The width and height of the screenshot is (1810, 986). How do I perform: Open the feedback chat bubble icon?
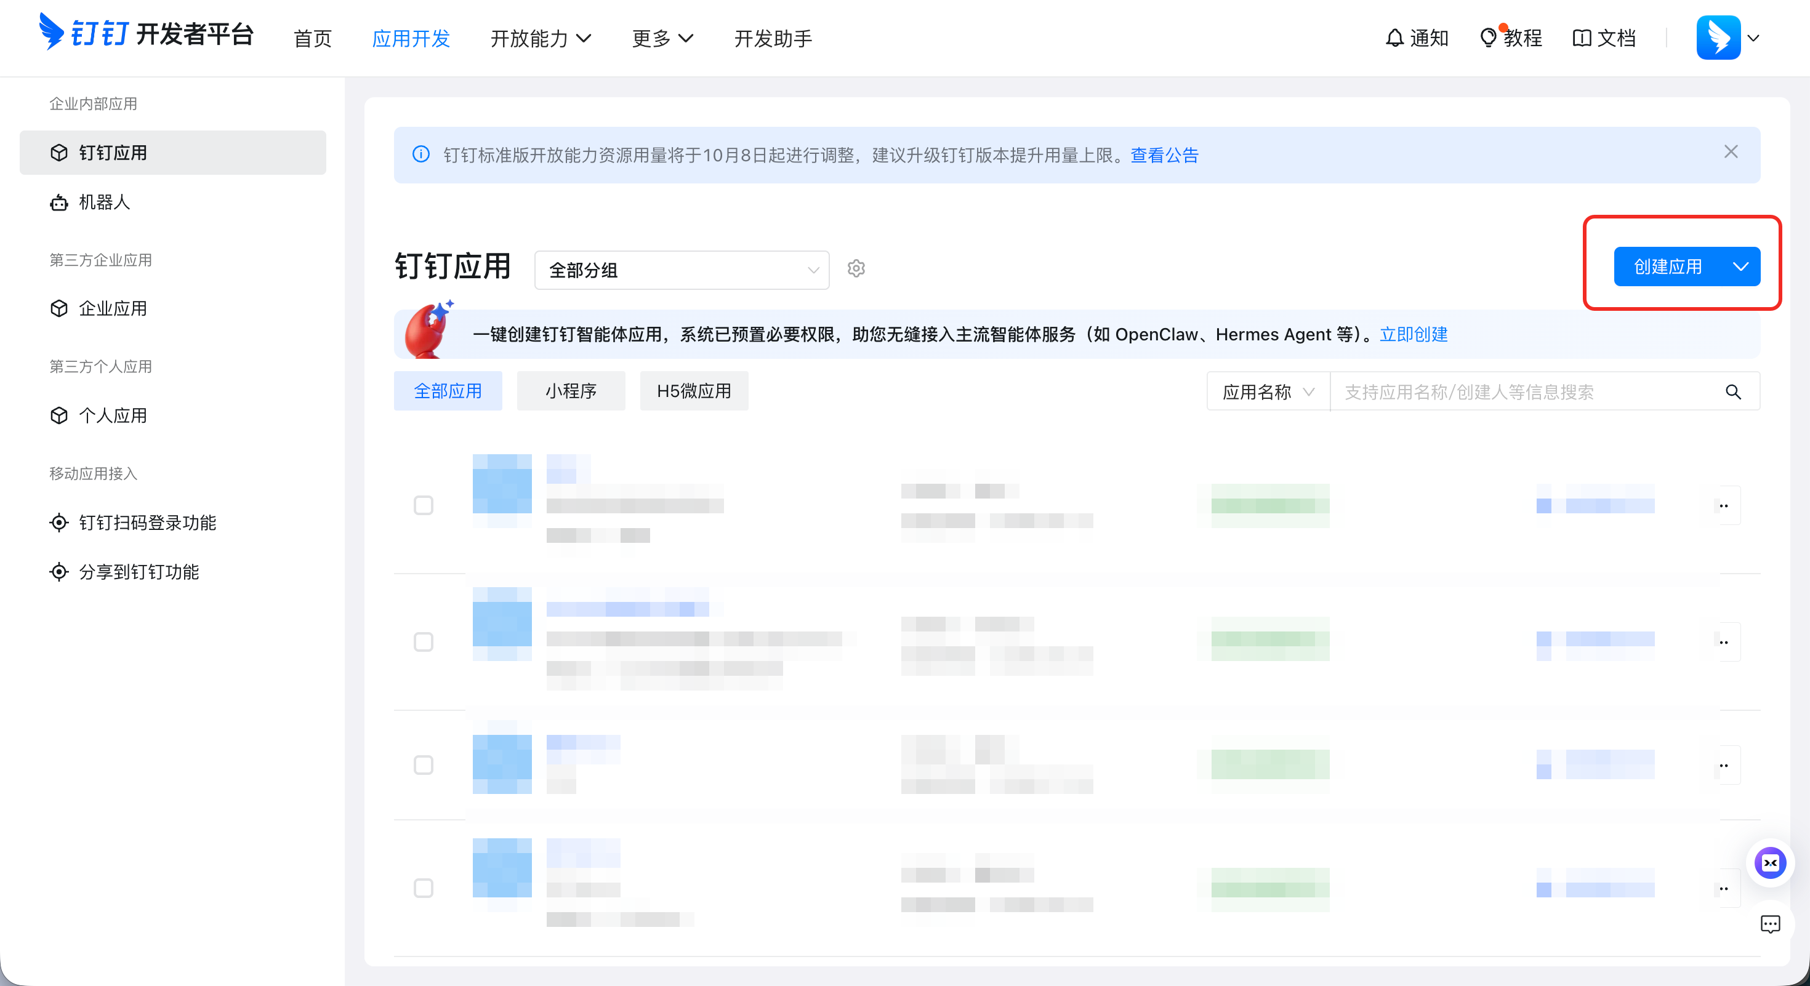pyautogui.click(x=1770, y=924)
